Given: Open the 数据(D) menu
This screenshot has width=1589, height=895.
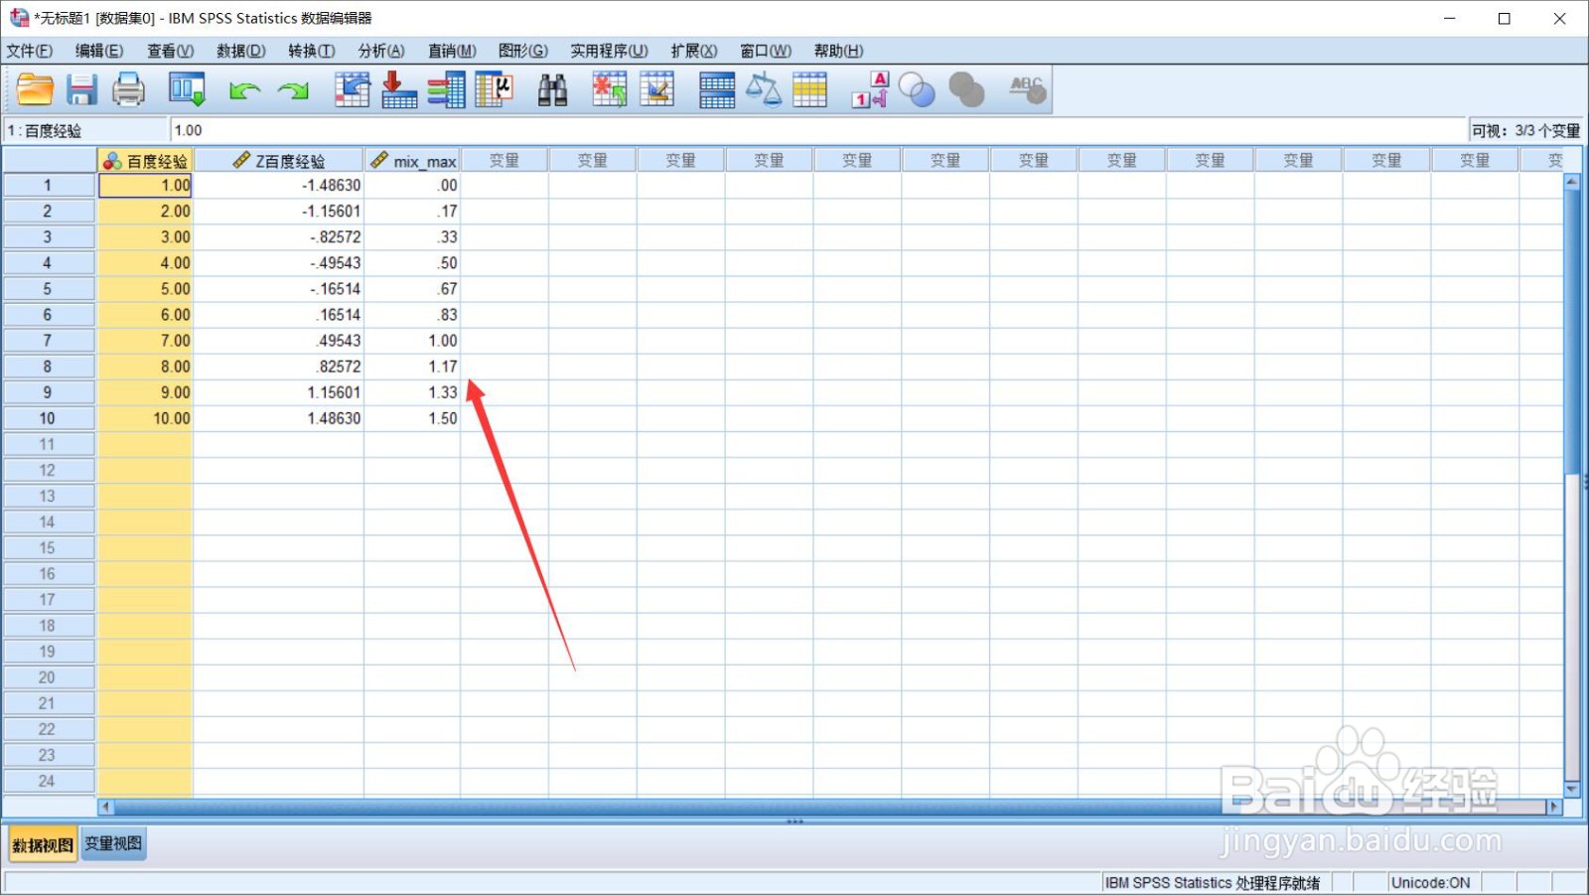Looking at the screenshot, I should (241, 51).
